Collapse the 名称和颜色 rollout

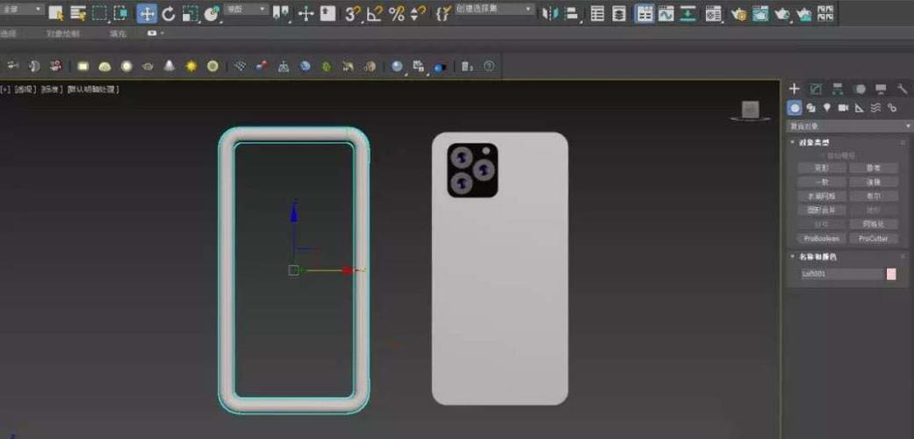(x=814, y=256)
